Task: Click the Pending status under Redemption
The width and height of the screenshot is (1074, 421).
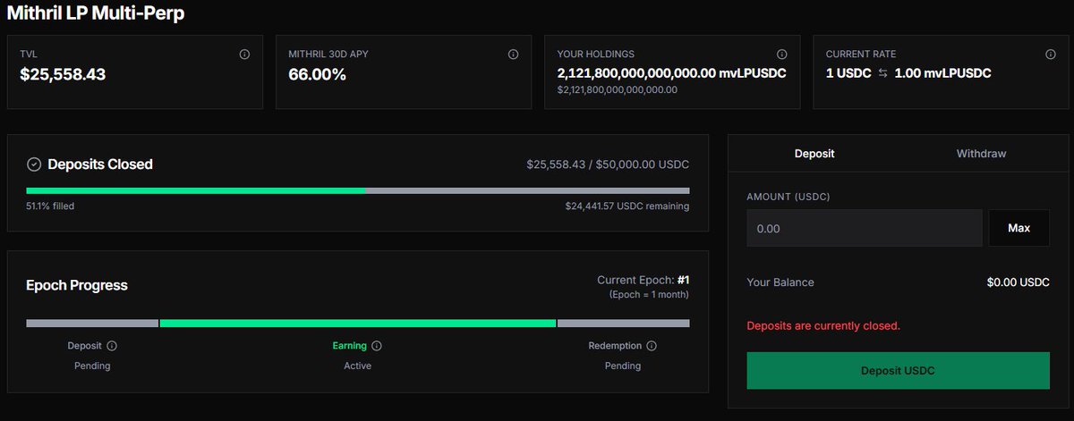Action: [x=623, y=366]
